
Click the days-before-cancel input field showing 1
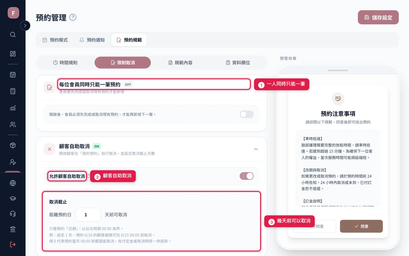tap(88, 215)
